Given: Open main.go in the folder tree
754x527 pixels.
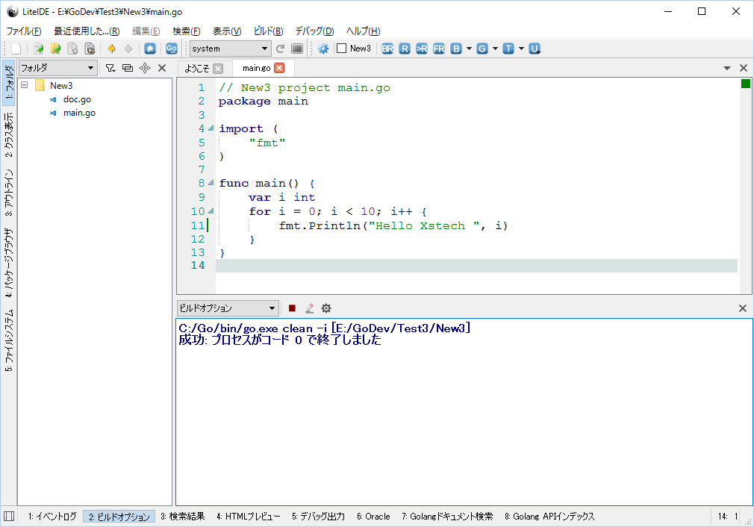Looking at the screenshot, I should (x=79, y=113).
